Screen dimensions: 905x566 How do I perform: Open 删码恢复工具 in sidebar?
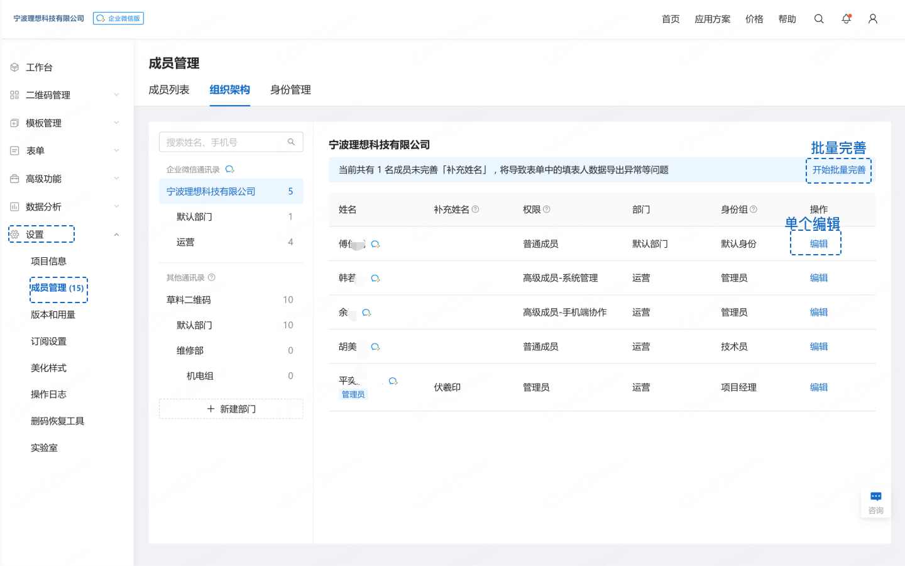click(57, 421)
